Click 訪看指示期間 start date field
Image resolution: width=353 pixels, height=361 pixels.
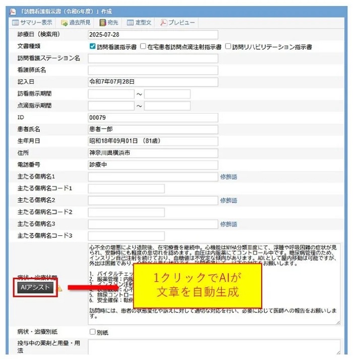[x=111, y=94]
